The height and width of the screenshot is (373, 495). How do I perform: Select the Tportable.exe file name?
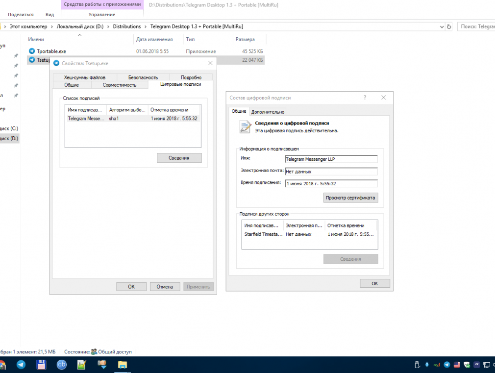(x=51, y=51)
